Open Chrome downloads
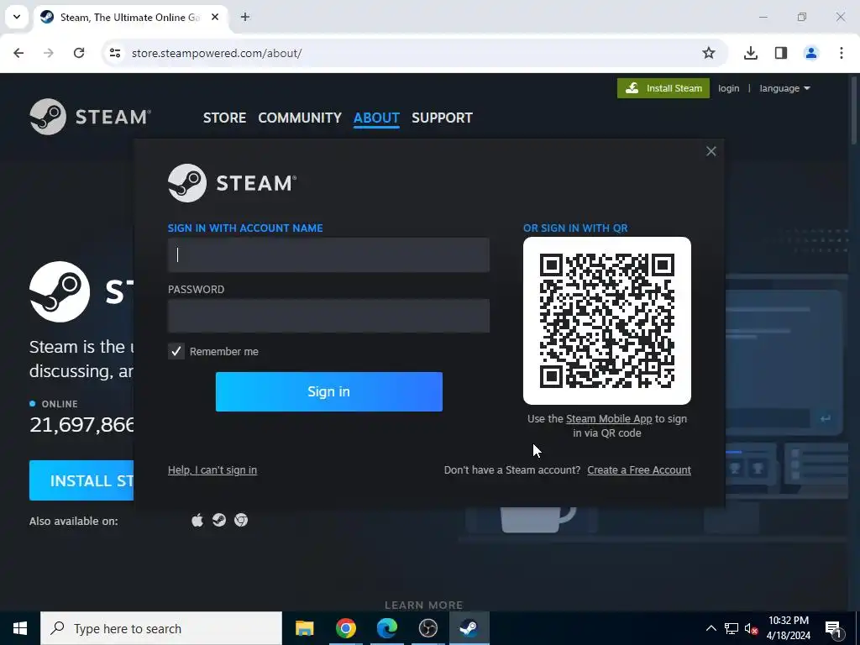The width and height of the screenshot is (860, 645). coord(751,53)
